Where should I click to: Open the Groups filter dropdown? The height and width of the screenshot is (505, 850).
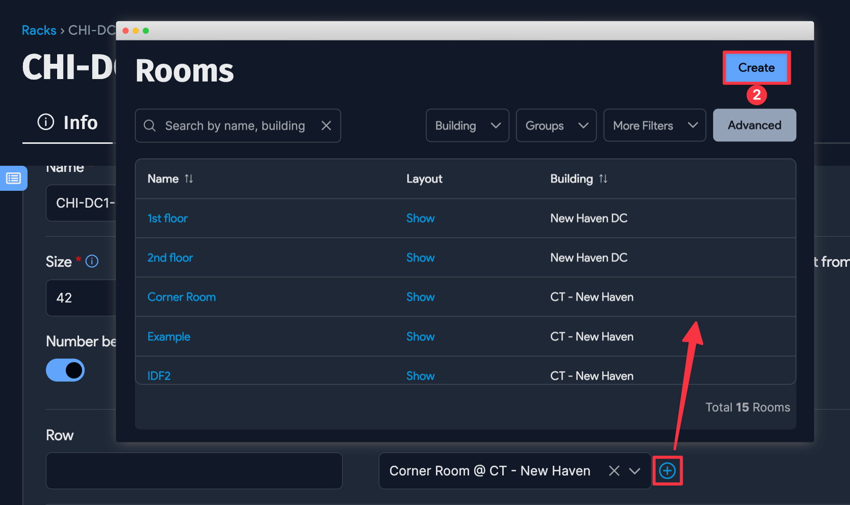(x=556, y=125)
